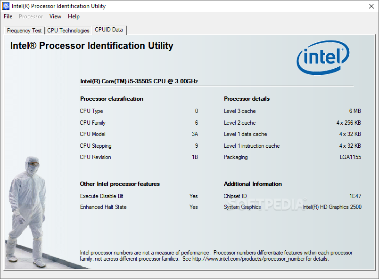Click the intel.com processor_number URL text
The width and height of the screenshot is (379, 279).
point(249,259)
